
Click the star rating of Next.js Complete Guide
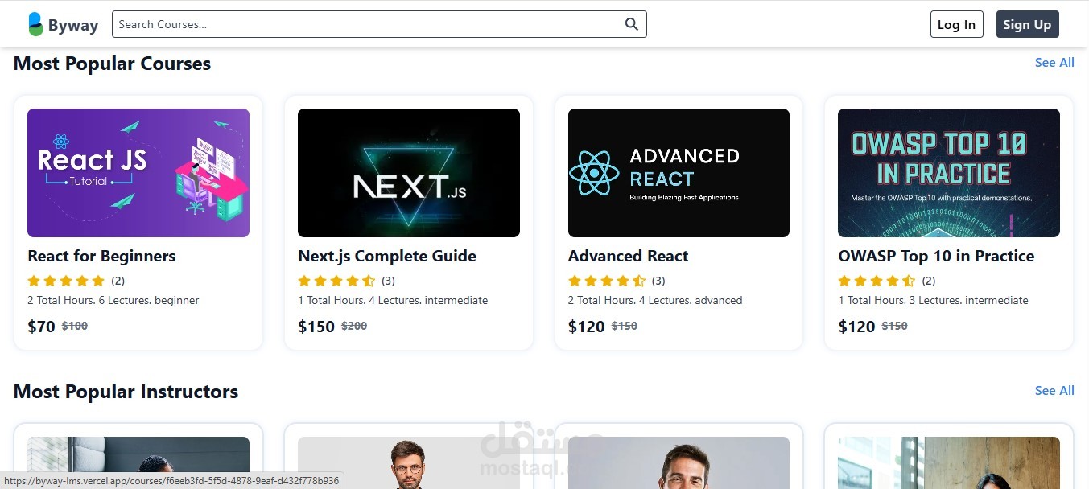coord(336,281)
